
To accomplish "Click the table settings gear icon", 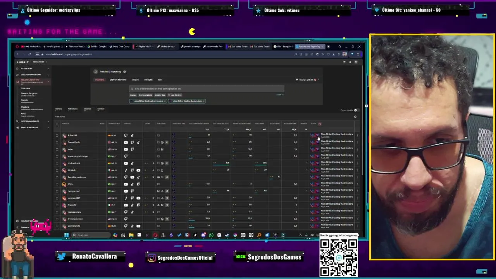I will [355, 117].
